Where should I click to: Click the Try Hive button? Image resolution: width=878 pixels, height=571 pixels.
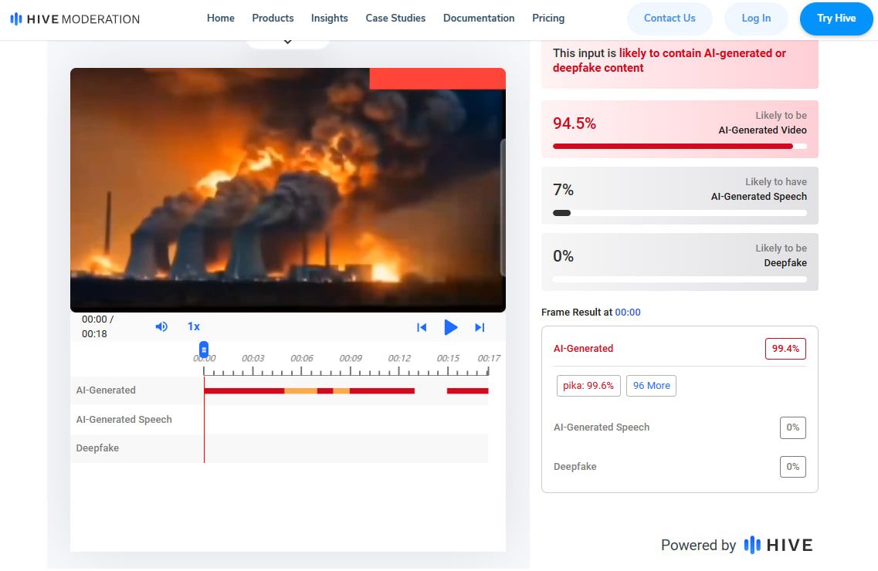[x=836, y=19]
